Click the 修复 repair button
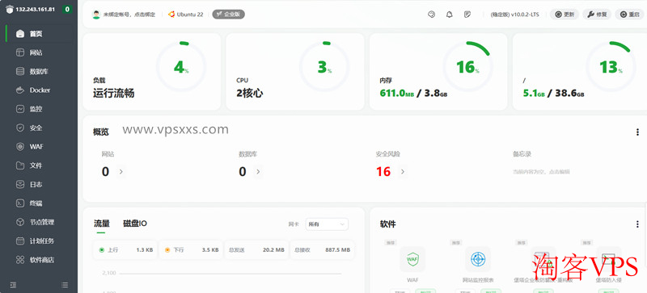Screen dimensions: 647x293 [597, 15]
